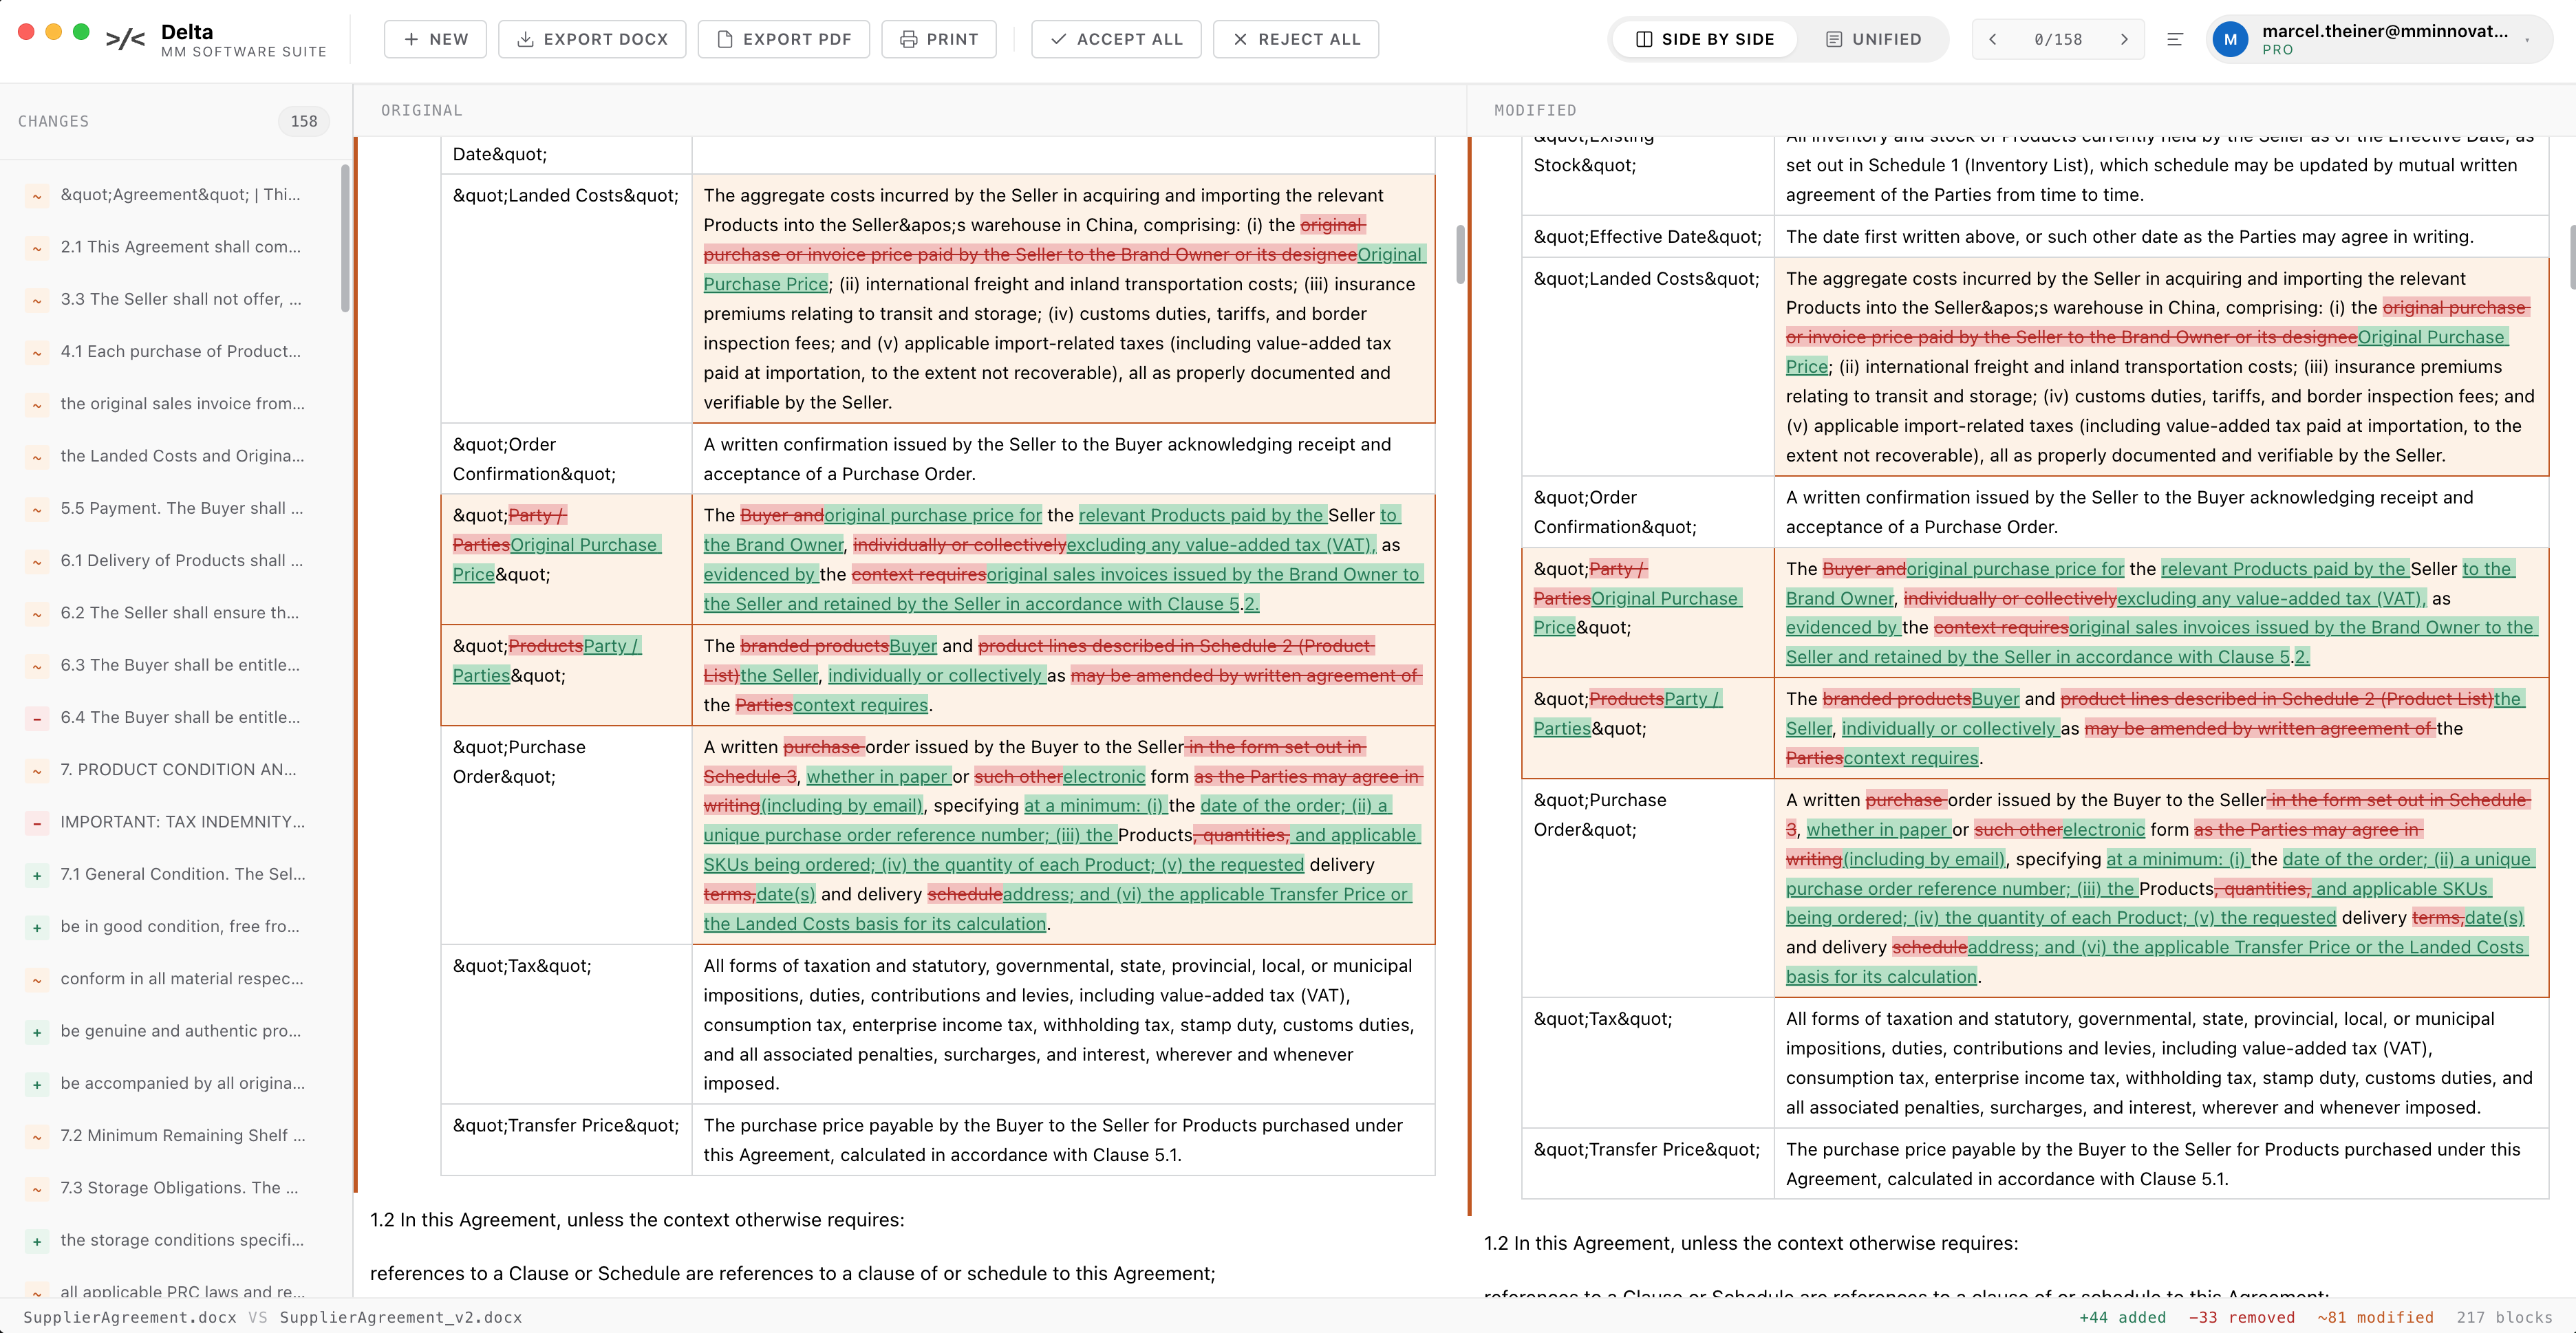
Task: Click Export DOCX button
Action: coord(592,39)
